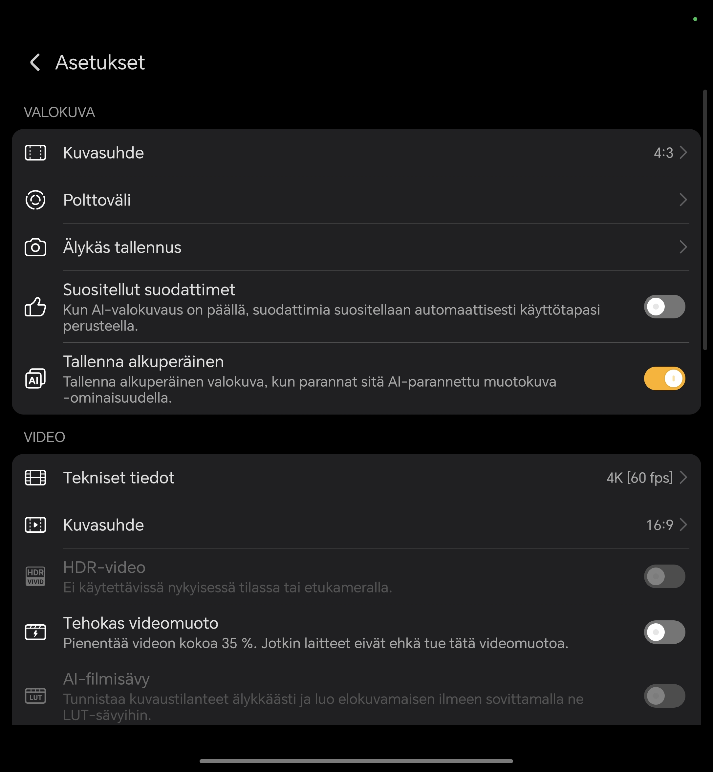Image resolution: width=713 pixels, height=772 pixels.
Task: Go back using the Asetukset arrow
Action: [35, 62]
